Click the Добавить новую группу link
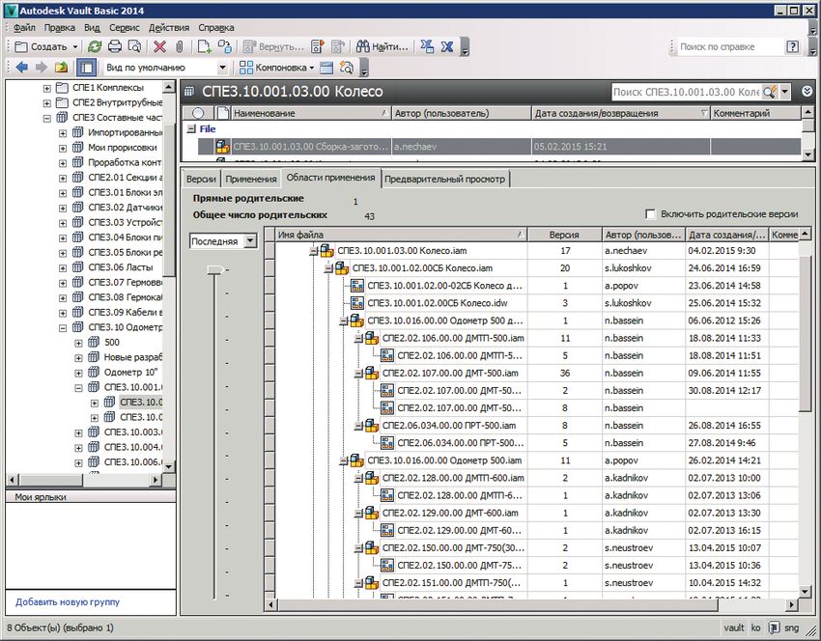The height and width of the screenshot is (641, 821). [68, 602]
